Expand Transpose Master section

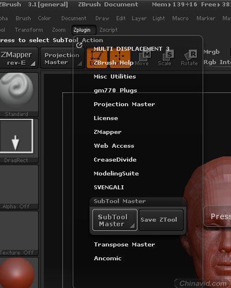tap(124, 245)
